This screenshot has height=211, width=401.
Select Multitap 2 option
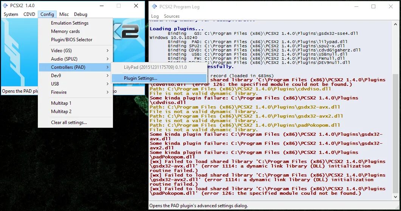click(x=76, y=112)
